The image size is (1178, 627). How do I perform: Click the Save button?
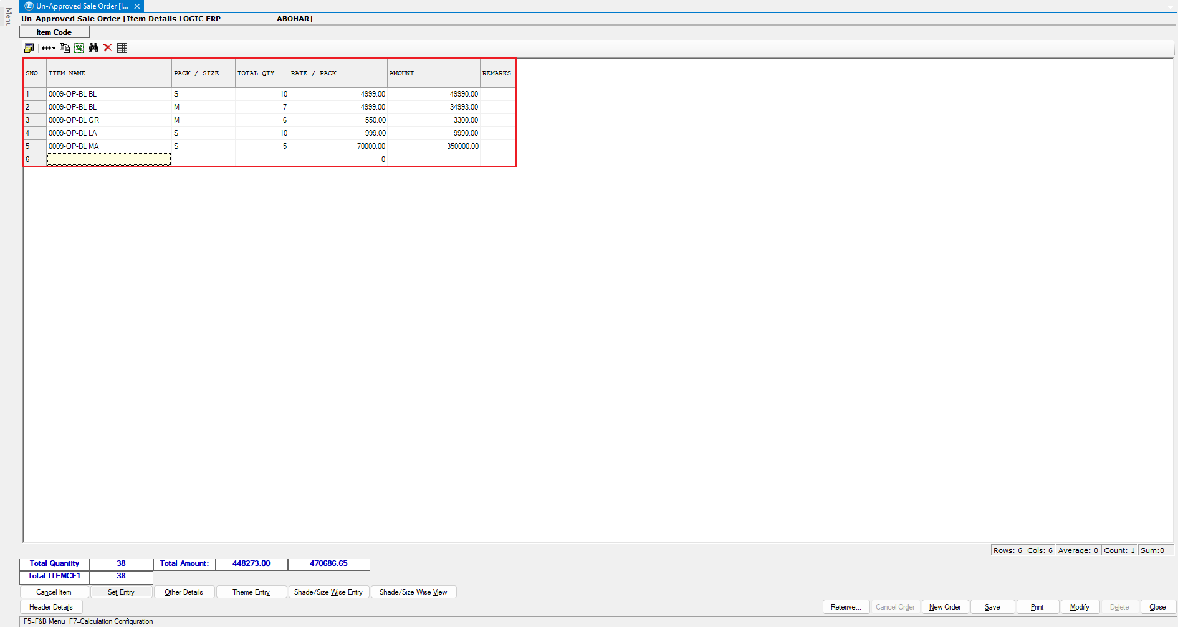coord(992,607)
